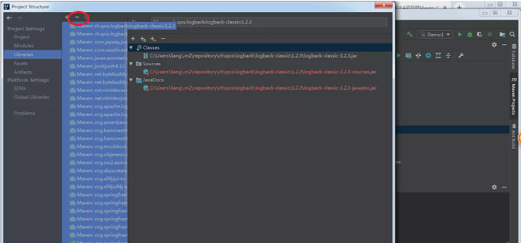
Task: Select the Maven: junit:junit:4.12 library
Action: [x=95, y=66]
